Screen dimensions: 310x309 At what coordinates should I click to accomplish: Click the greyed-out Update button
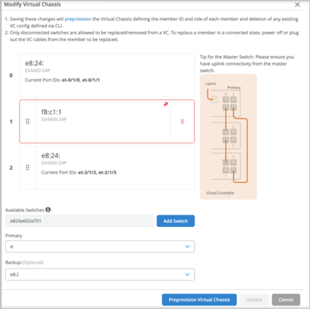tap(254, 300)
